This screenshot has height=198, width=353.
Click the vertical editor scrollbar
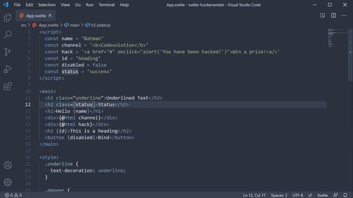[x=351, y=55]
